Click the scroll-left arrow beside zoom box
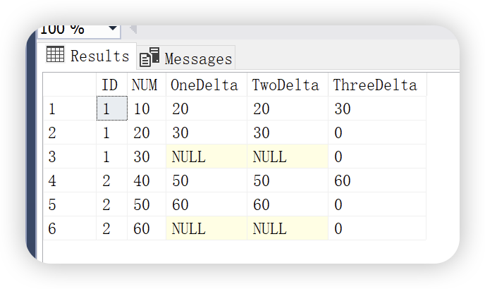 pos(132,30)
